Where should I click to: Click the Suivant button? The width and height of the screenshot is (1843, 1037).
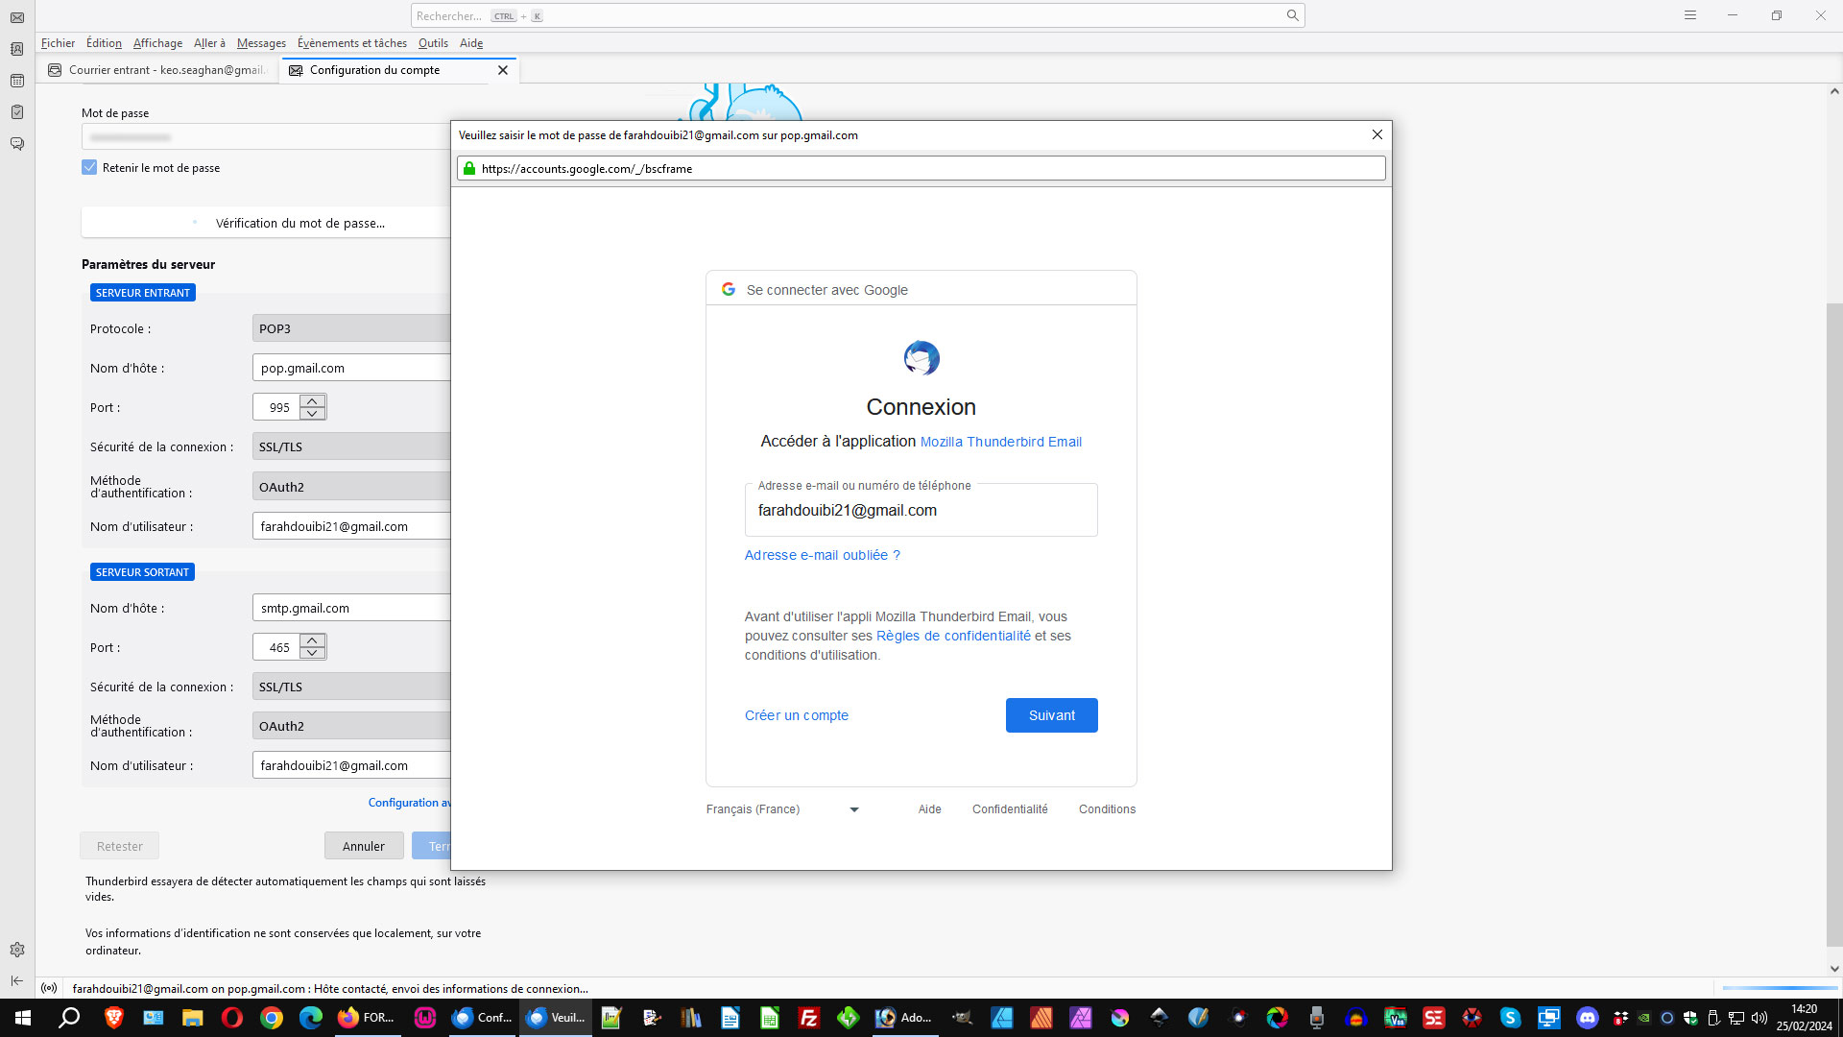click(1051, 715)
